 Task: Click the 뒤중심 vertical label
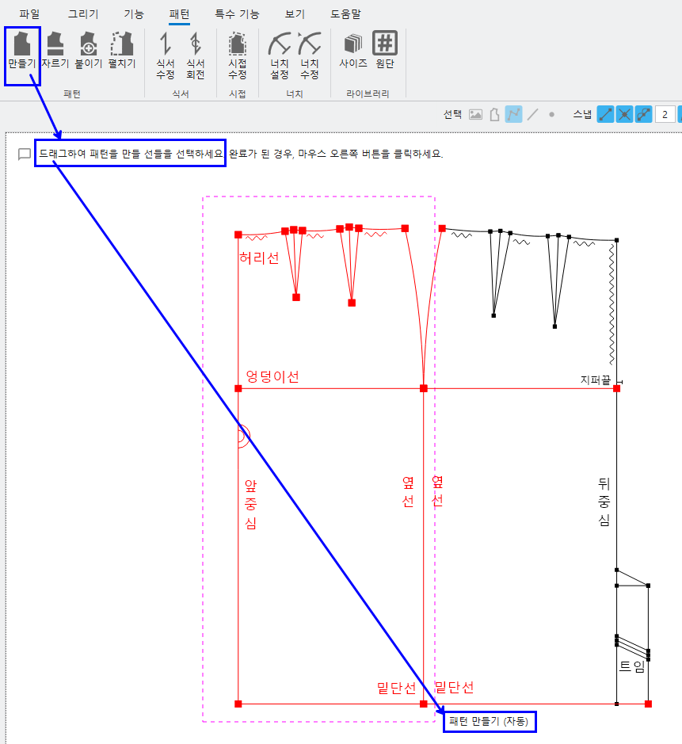click(x=604, y=502)
